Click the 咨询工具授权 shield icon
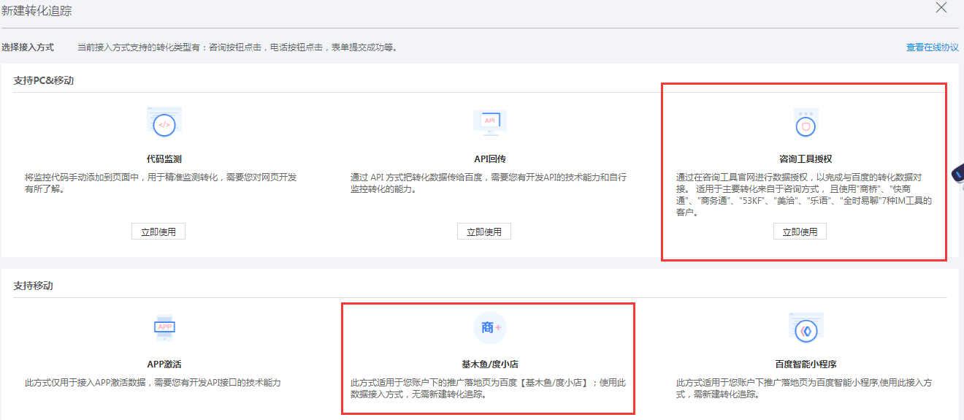Screen dimensions: 964x420 click(806, 126)
